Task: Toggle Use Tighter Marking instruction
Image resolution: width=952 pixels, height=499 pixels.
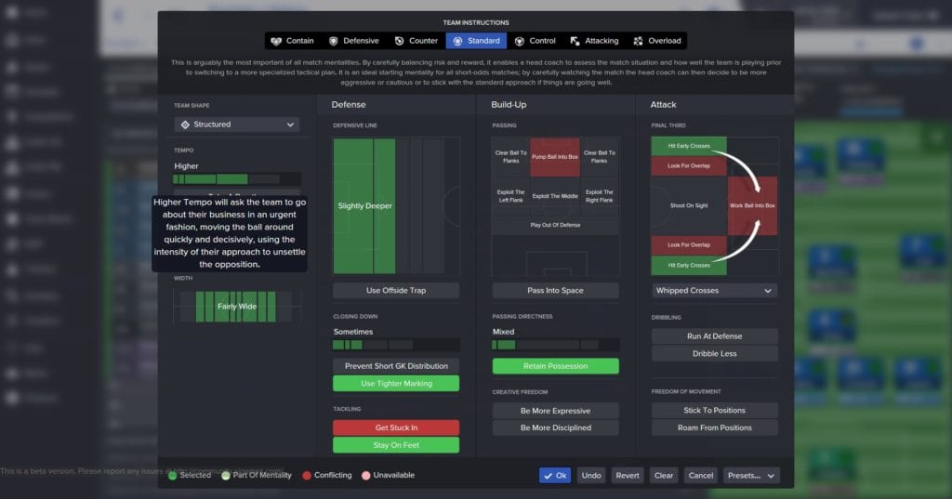Action: click(x=396, y=384)
